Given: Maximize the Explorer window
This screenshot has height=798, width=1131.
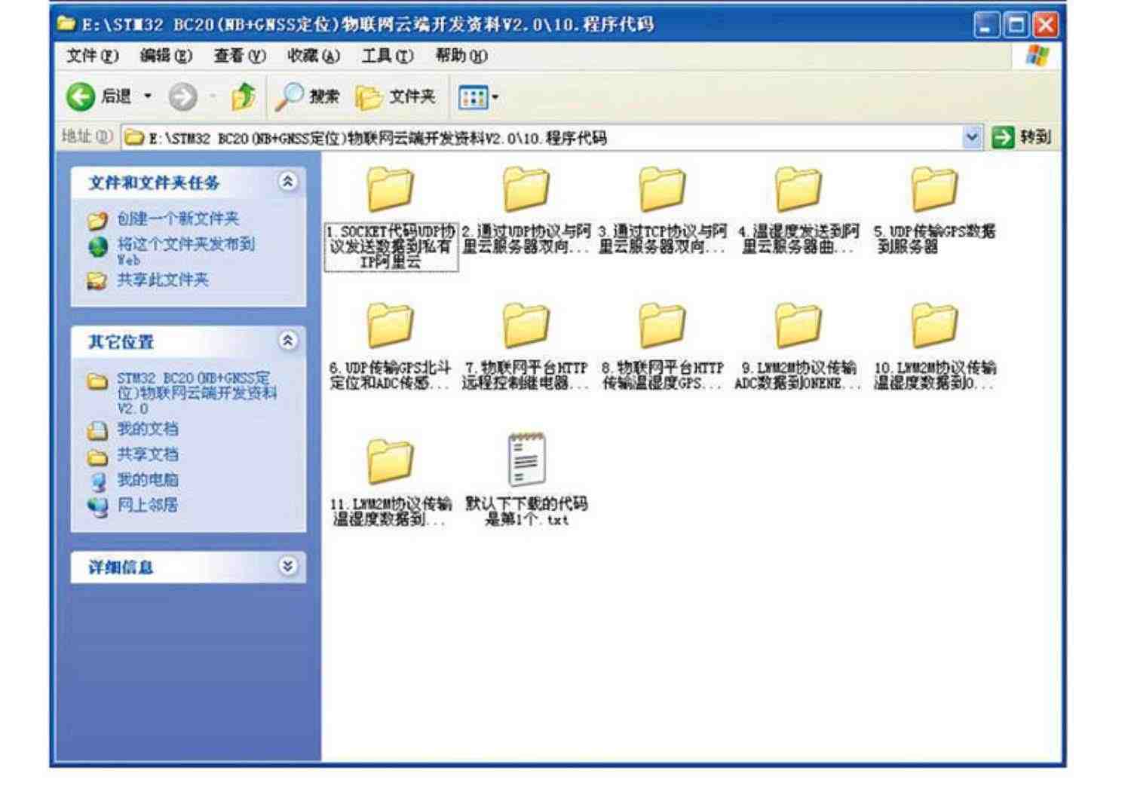Looking at the screenshot, I should 1016,25.
